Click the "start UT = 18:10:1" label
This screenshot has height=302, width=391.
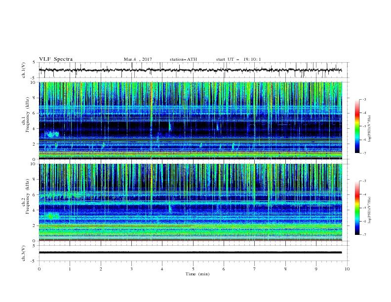[x=238, y=59]
